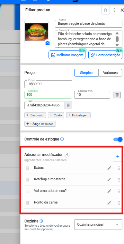This screenshot has height=244, width=124.
Task: Click the info icon beside Controle de estoque
Action: click(62, 139)
